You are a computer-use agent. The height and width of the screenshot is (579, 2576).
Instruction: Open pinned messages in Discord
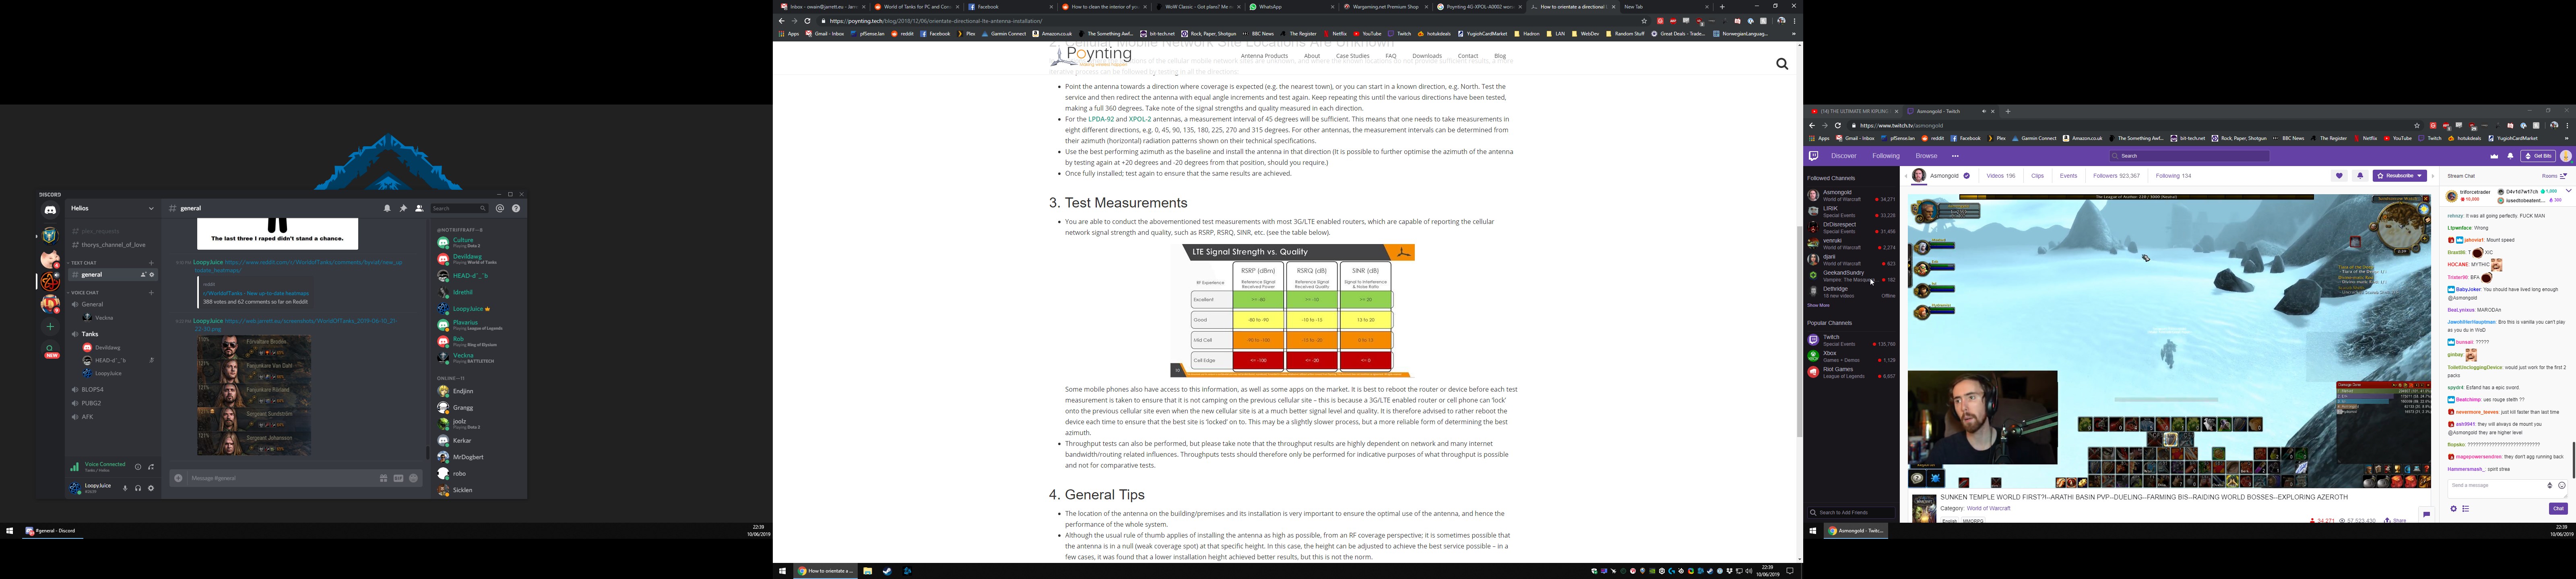[403, 209]
